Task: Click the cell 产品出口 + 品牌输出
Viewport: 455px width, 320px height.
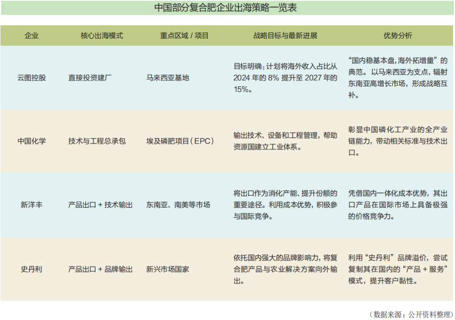Action: tap(100, 269)
